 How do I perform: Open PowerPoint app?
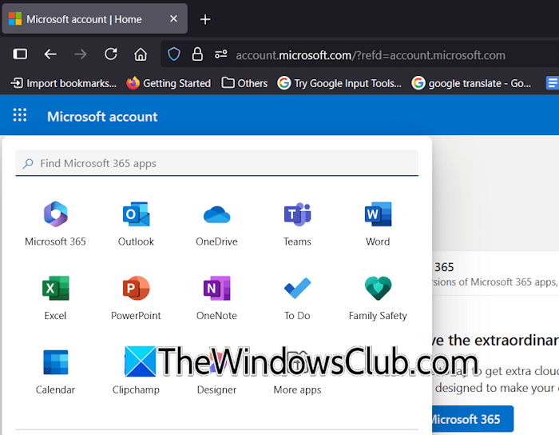137,288
